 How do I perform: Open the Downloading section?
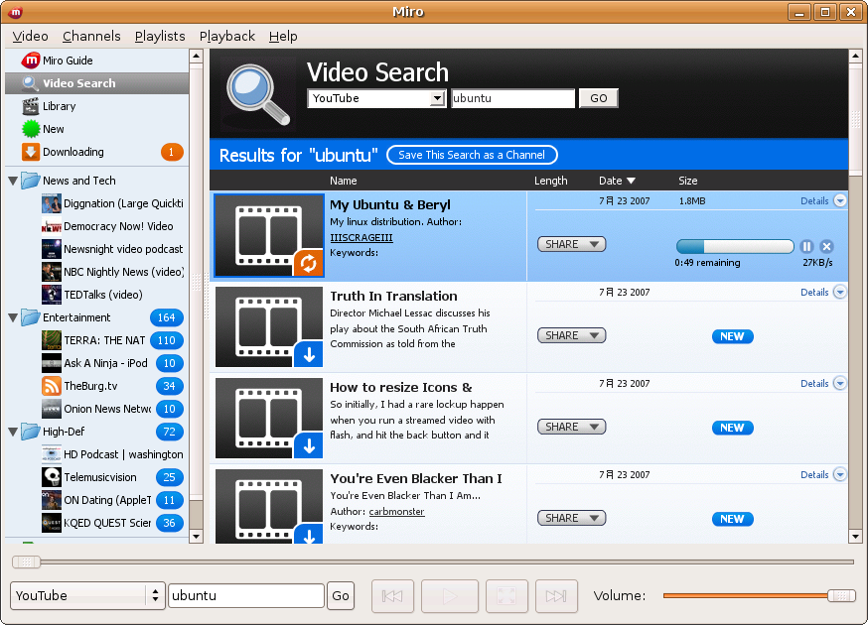(x=97, y=152)
